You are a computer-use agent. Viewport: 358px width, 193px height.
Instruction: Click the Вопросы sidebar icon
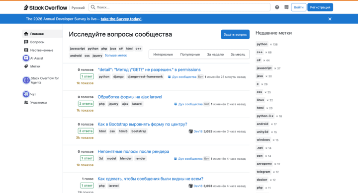click(26, 42)
